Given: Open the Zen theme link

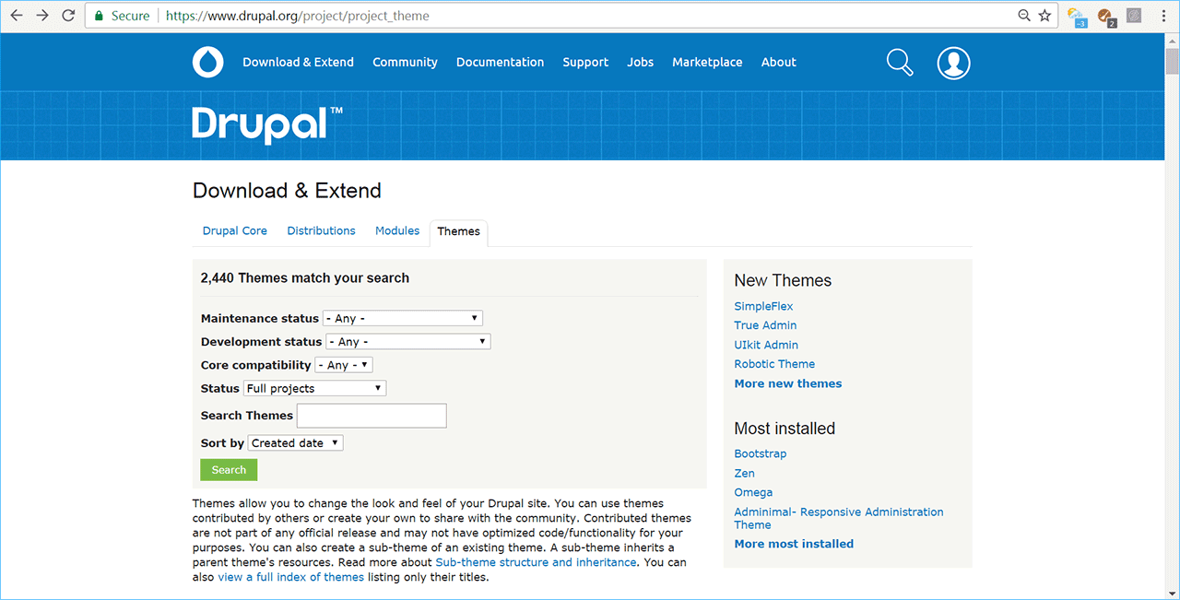Looking at the screenshot, I should 744,473.
